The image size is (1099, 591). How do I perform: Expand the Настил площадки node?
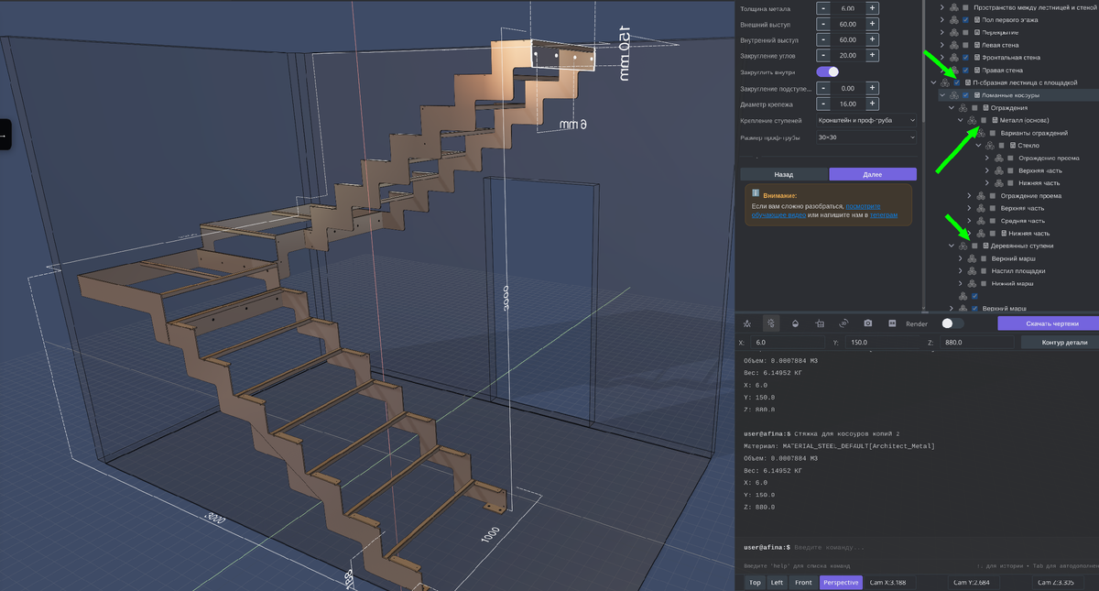[961, 271]
